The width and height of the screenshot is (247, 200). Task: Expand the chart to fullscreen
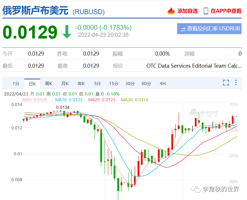[x=226, y=83]
